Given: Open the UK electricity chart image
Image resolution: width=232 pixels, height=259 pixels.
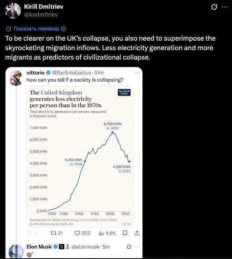Looking at the screenshot, I should (80, 157).
